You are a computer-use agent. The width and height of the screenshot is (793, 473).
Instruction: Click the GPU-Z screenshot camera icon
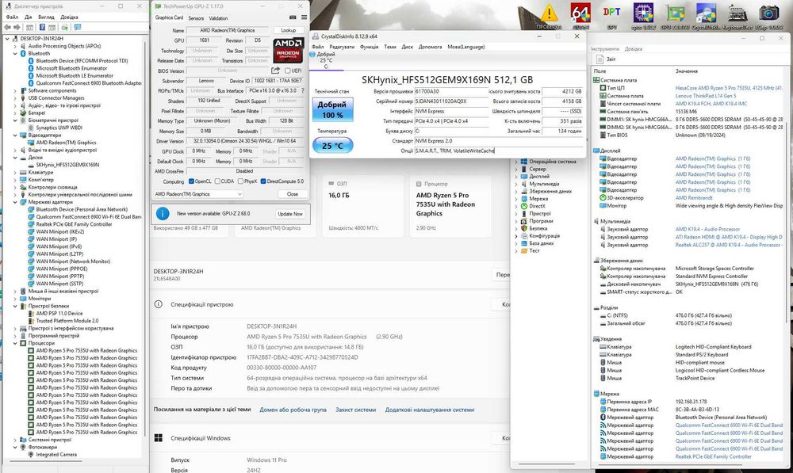pyautogui.click(x=293, y=17)
